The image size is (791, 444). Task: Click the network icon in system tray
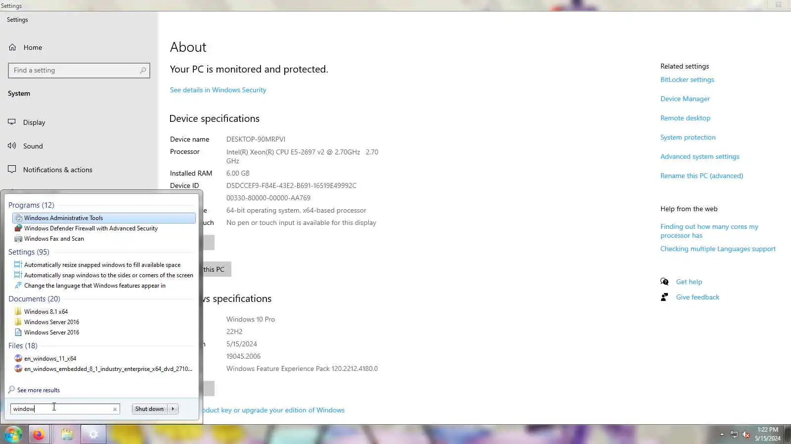pos(734,435)
